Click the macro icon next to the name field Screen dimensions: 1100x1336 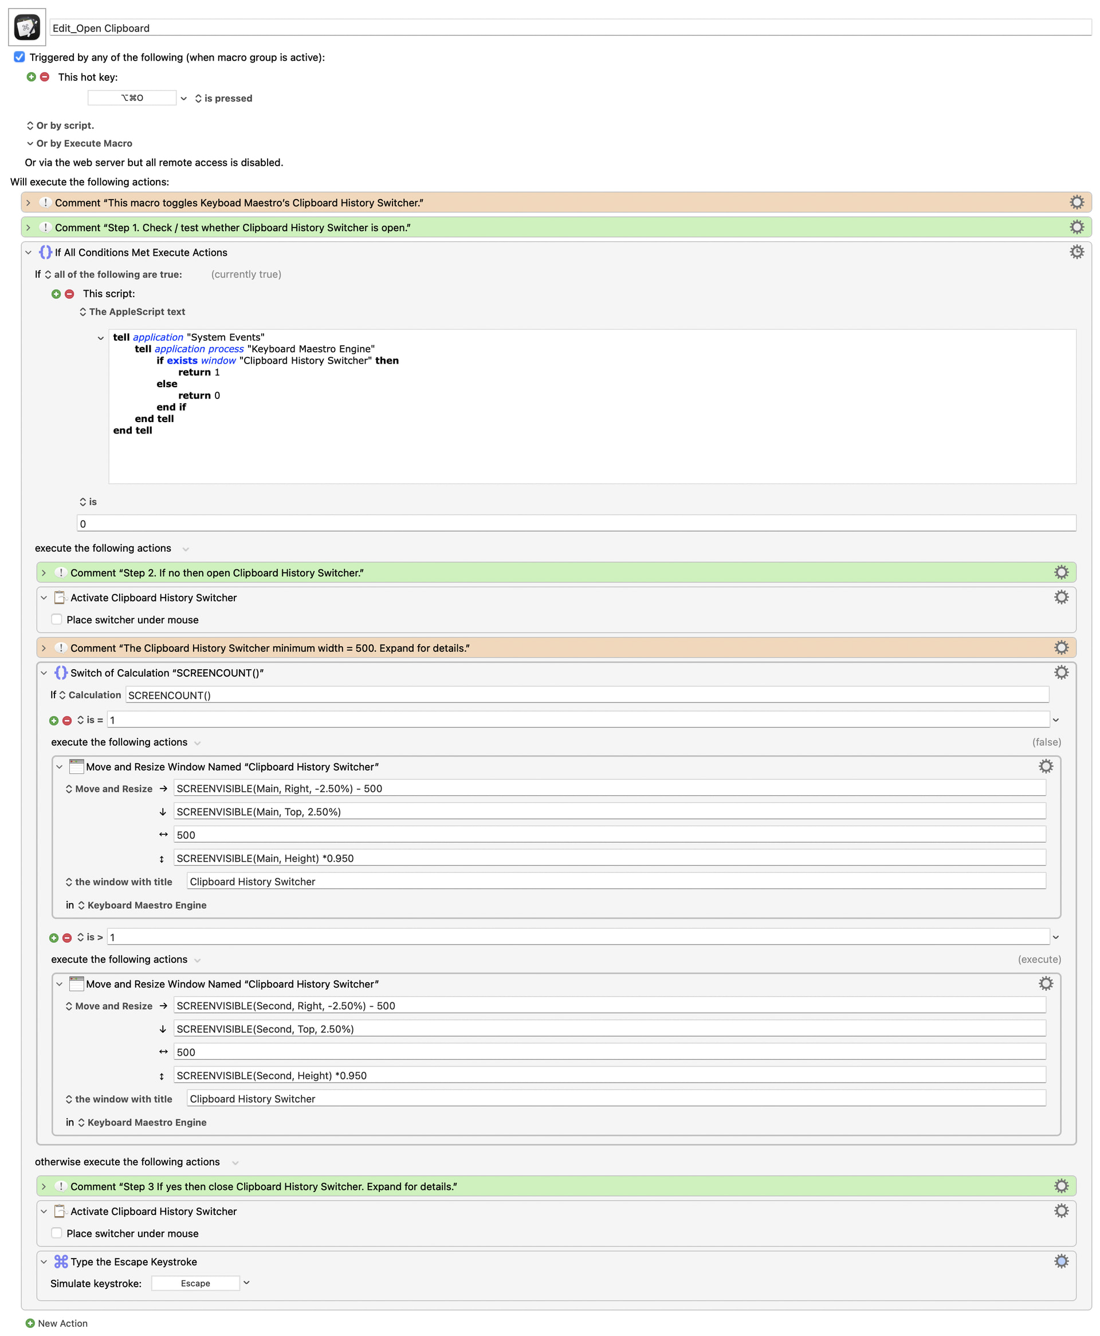coord(26,28)
